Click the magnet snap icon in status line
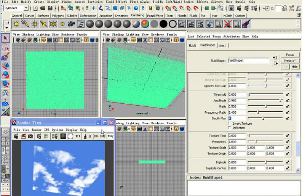The image size is (302, 196). click(x=196, y=8)
